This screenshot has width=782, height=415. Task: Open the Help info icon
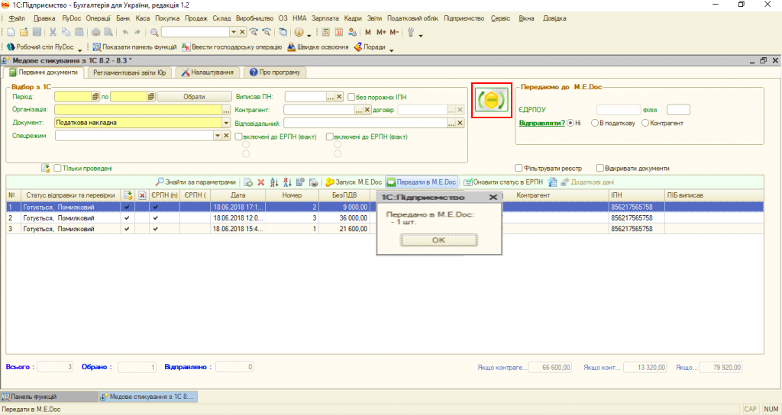coord(299,32)
